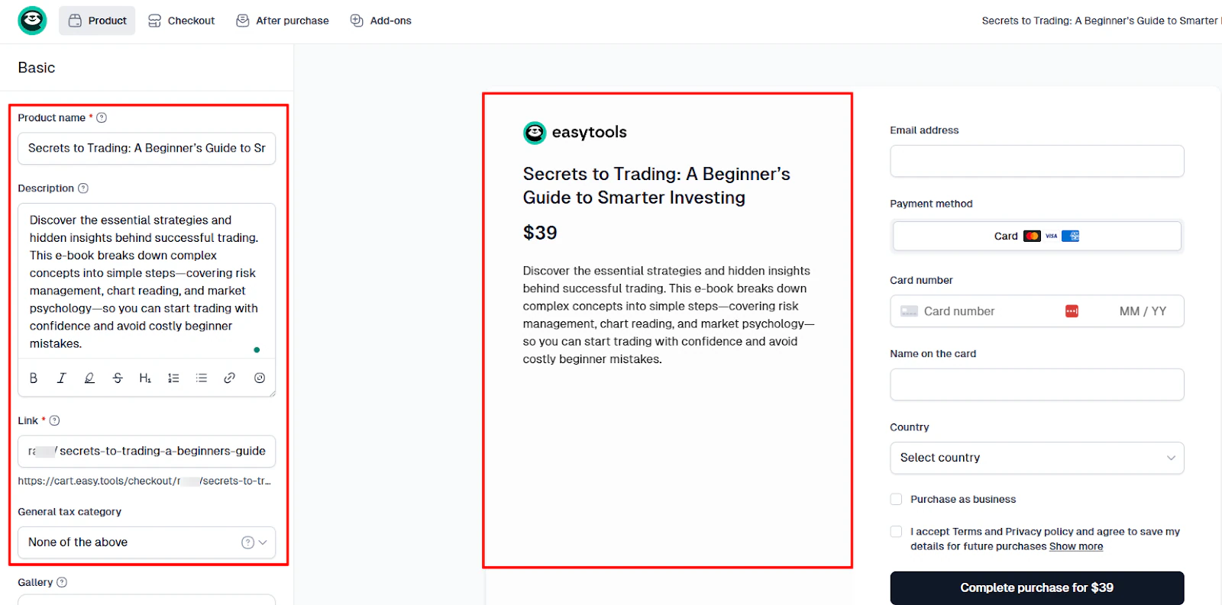Viewport: 1222px width, 605px height.
Task: Click the Basic section heading
Action: click(37, 67)
